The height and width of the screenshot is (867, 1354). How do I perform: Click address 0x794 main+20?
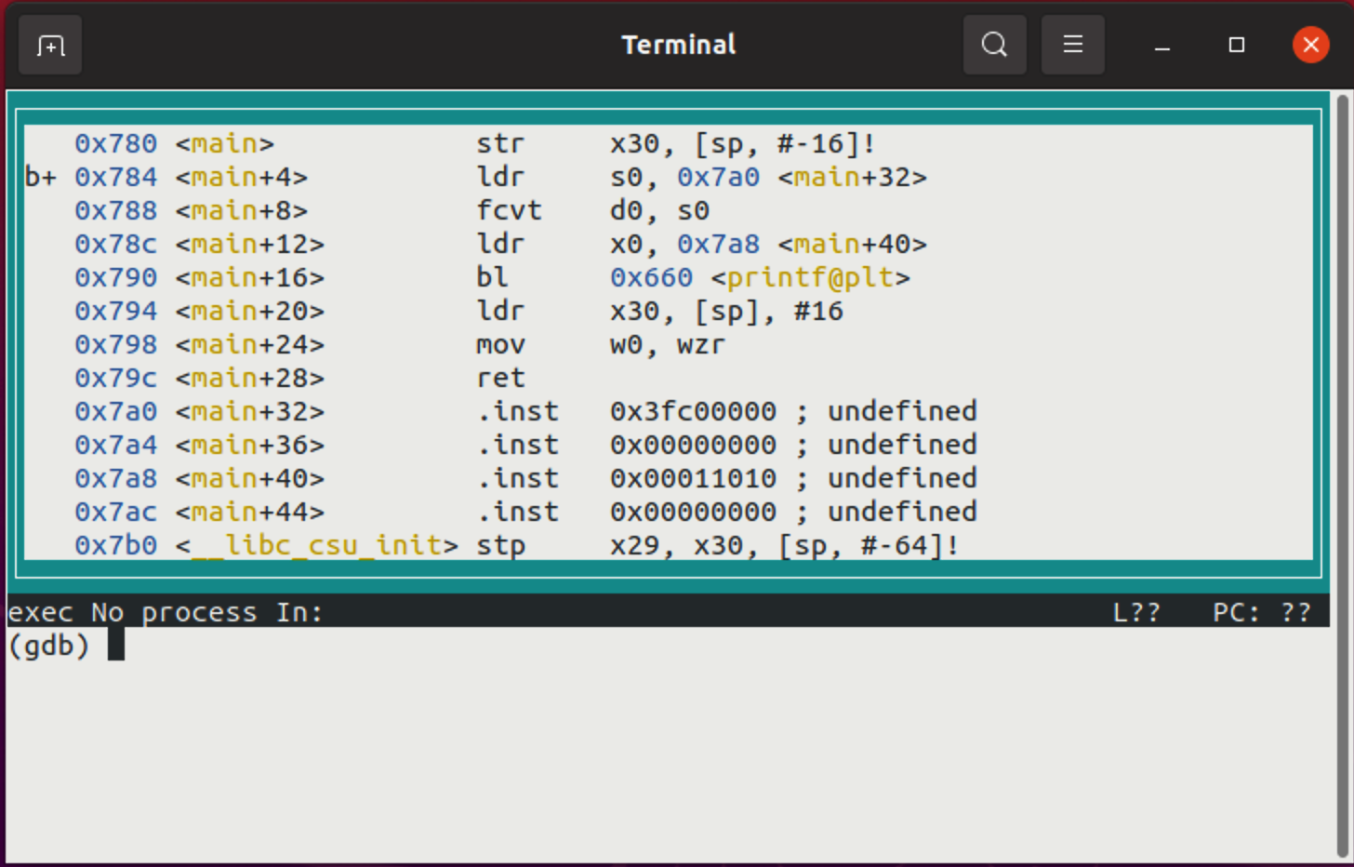pos(116,311)
